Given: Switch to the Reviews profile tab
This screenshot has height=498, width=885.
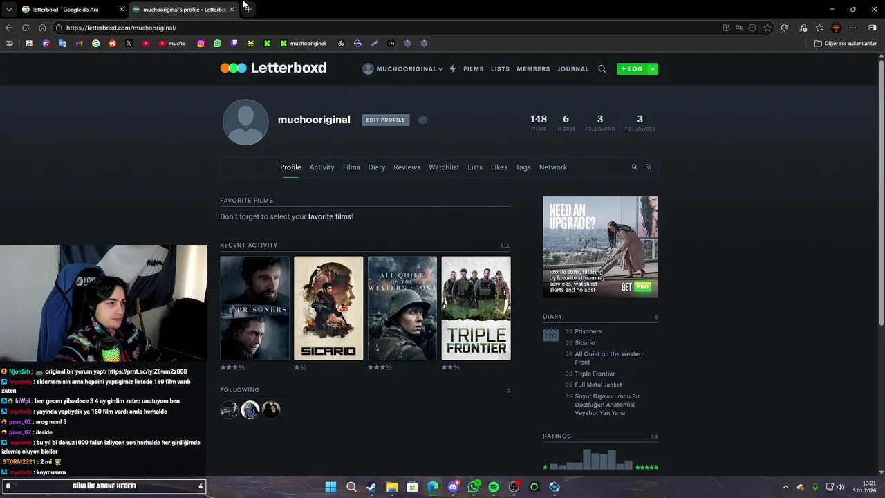Looking at the screenshot, I should [407, 167].
